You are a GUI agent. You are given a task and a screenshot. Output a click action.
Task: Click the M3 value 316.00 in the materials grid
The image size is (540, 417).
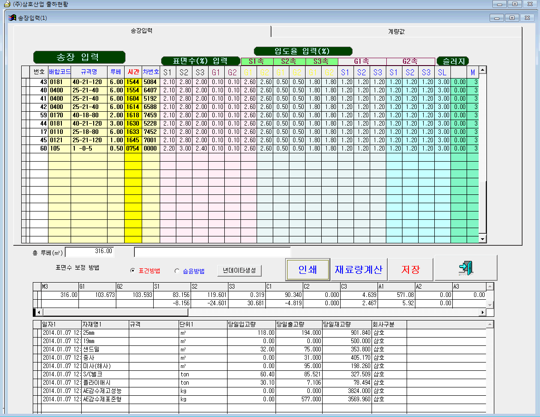[60, 295]
